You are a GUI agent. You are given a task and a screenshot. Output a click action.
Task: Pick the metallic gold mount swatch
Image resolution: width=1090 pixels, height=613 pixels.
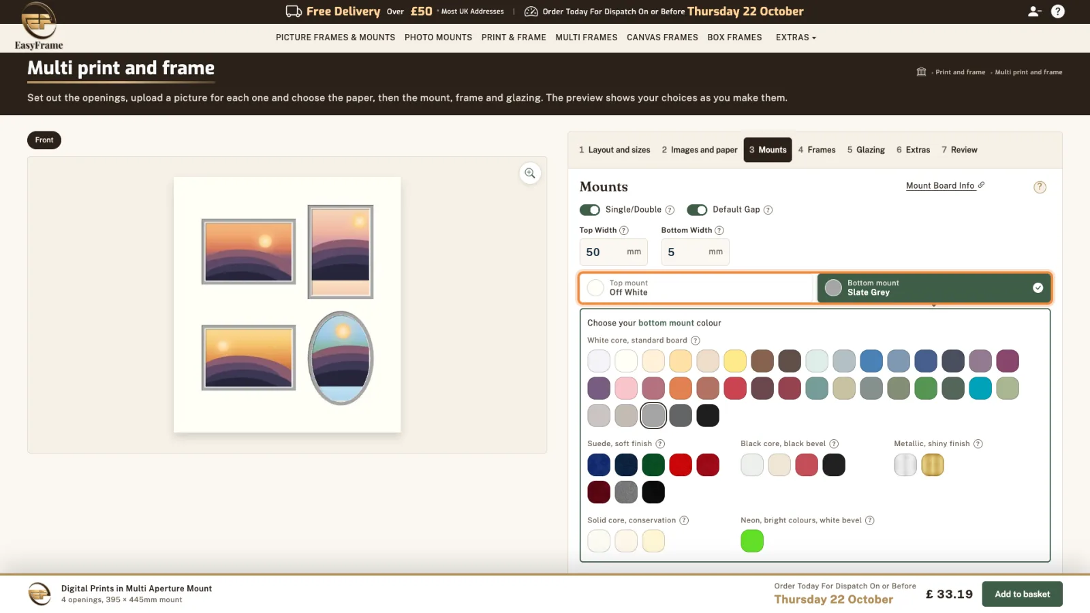(933, 465)
